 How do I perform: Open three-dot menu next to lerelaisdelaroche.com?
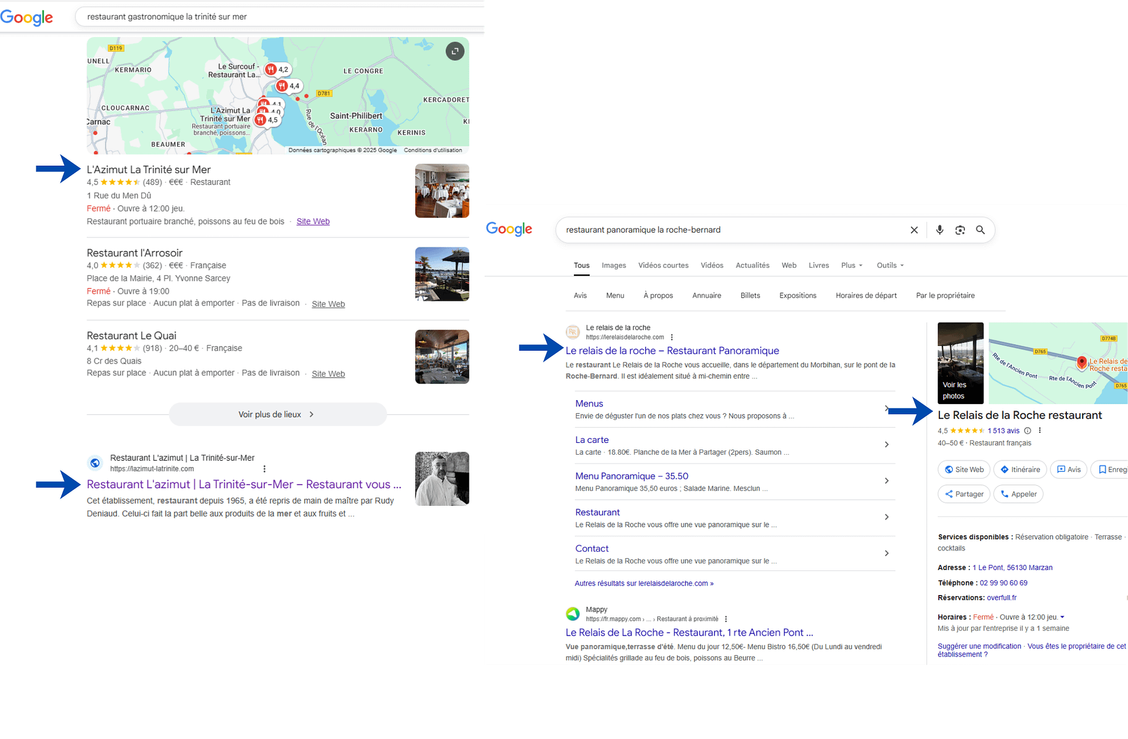pyautogui.click(x=672, y=337)
